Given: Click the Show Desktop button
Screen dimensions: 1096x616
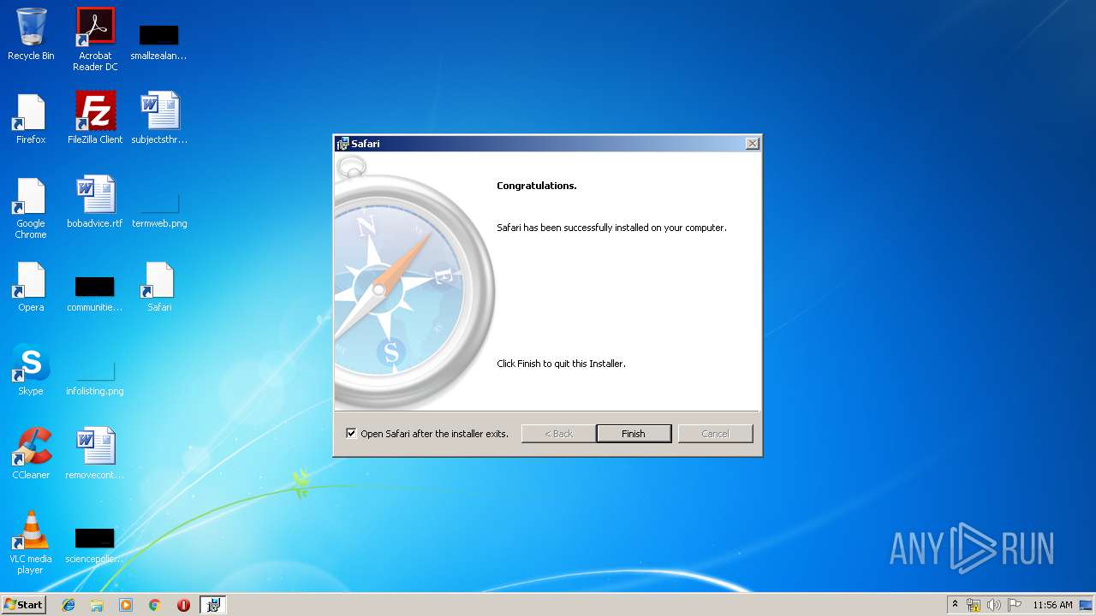Looking at the screenshot, I should coord(1087,605).
